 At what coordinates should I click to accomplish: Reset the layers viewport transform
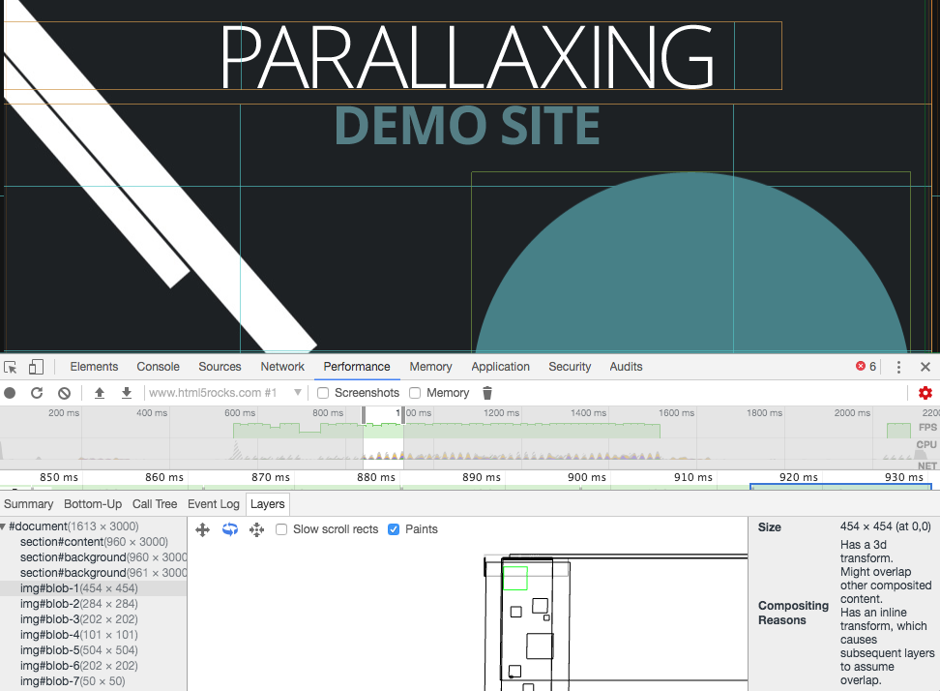click(x=256, y=529)
